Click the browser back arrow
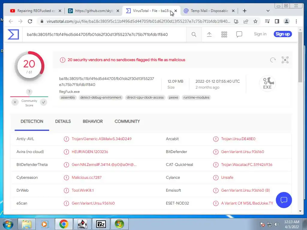The width and height of the screenshot is (307, 230). point(11,21)
